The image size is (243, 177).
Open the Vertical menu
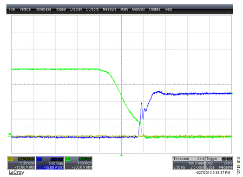[x=25, y=9]
